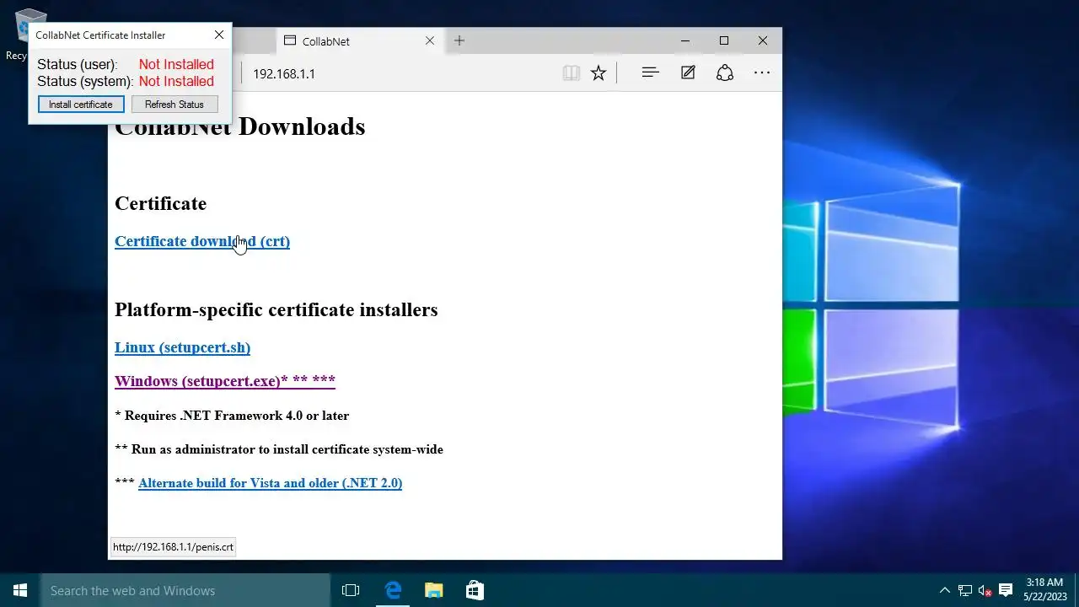The image size is (1079, 607).
Task: Click the 'Not Installed' user status text
Action: pyautogui.click(x=176, y=64)
